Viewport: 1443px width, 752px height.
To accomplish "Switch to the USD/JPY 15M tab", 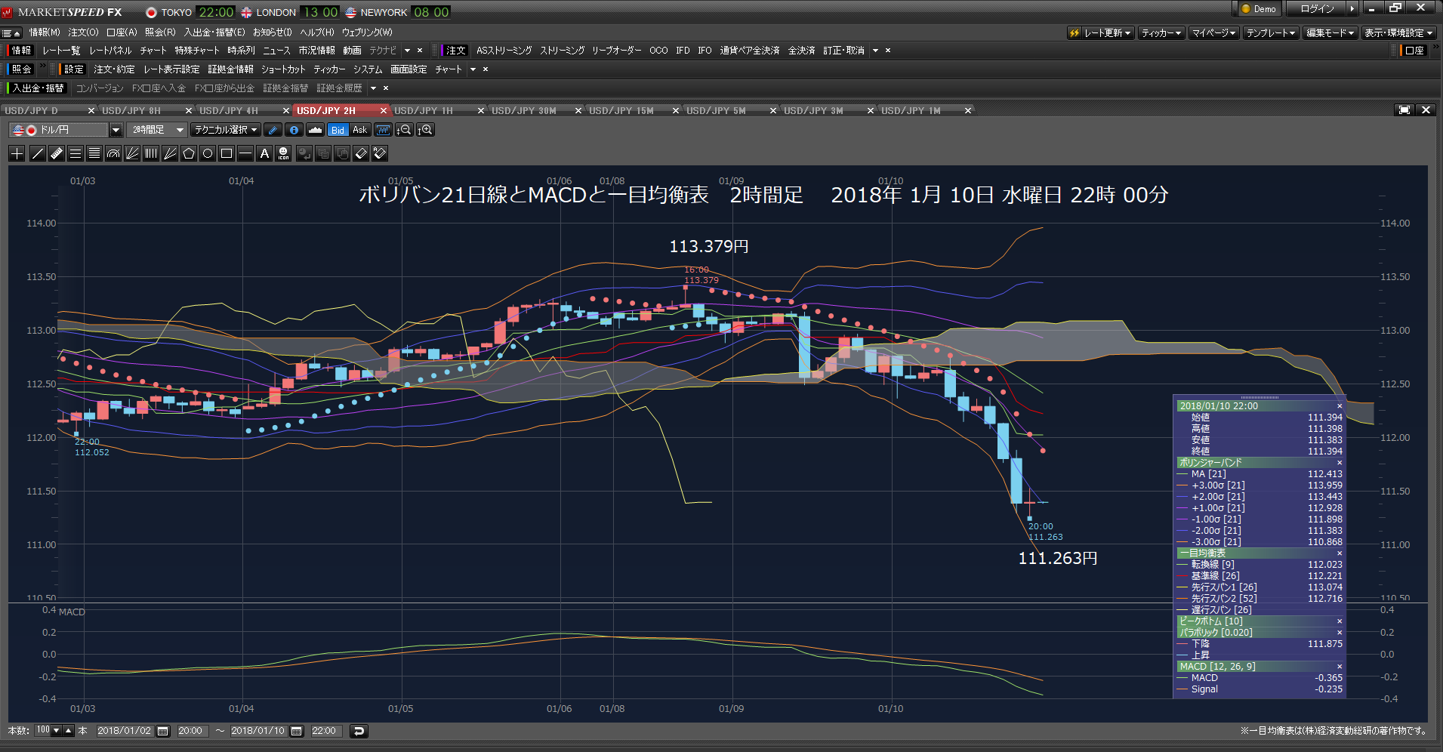I will coord(621,111).
